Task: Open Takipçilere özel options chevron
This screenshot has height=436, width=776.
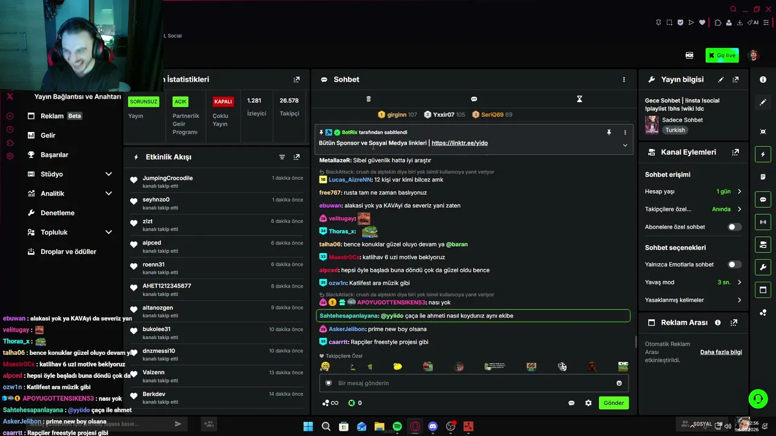Action: coord(739,209)
